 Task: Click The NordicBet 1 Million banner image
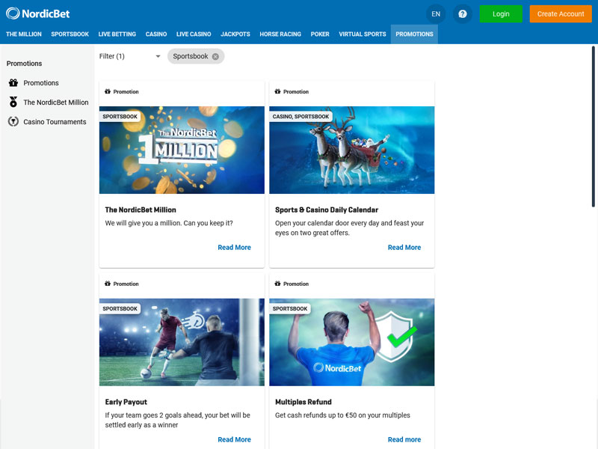(182, 150)
